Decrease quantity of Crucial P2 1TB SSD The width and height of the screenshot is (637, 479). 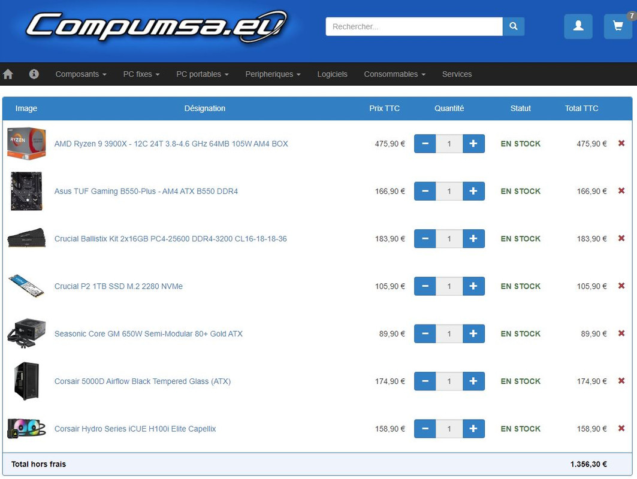[x=425, y=286]
